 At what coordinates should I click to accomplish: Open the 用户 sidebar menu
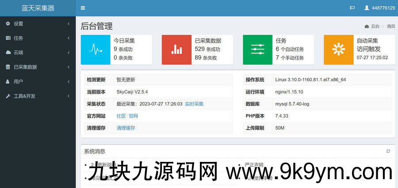(x=19, y=82)
